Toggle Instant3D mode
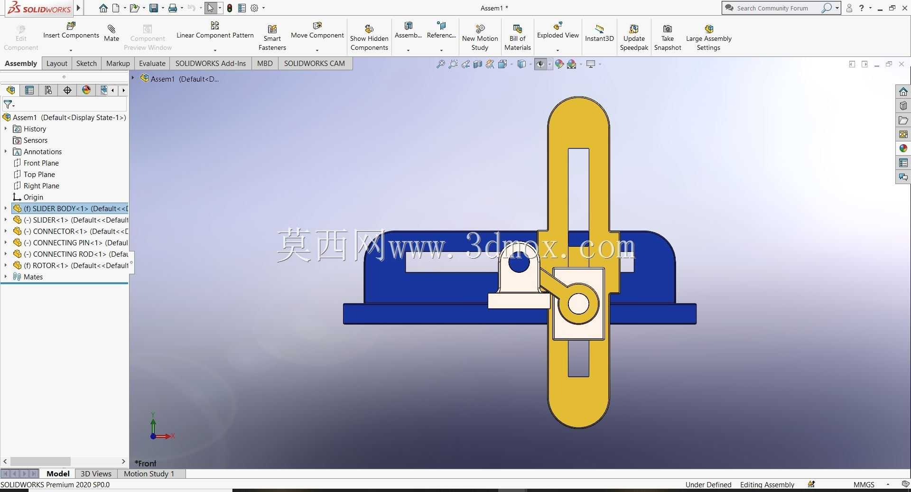 point(599,33)
